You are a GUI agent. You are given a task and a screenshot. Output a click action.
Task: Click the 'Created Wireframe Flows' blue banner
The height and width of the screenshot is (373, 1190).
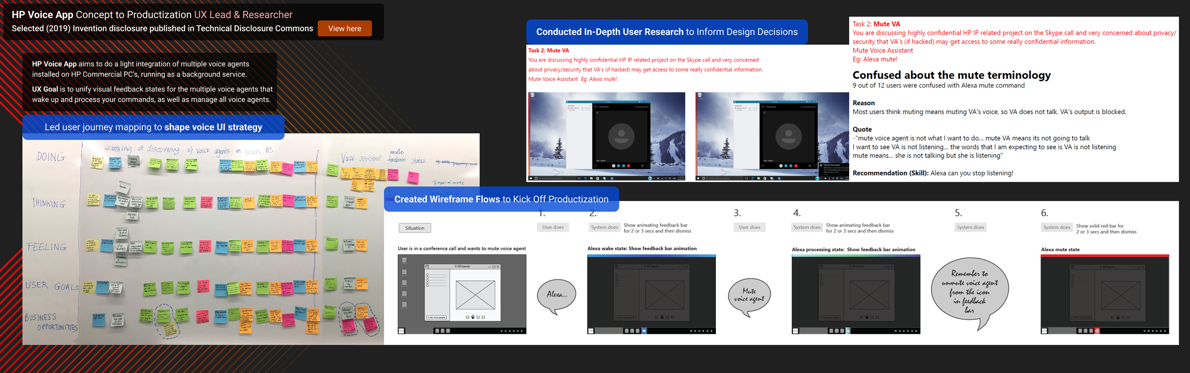point(501,199)
